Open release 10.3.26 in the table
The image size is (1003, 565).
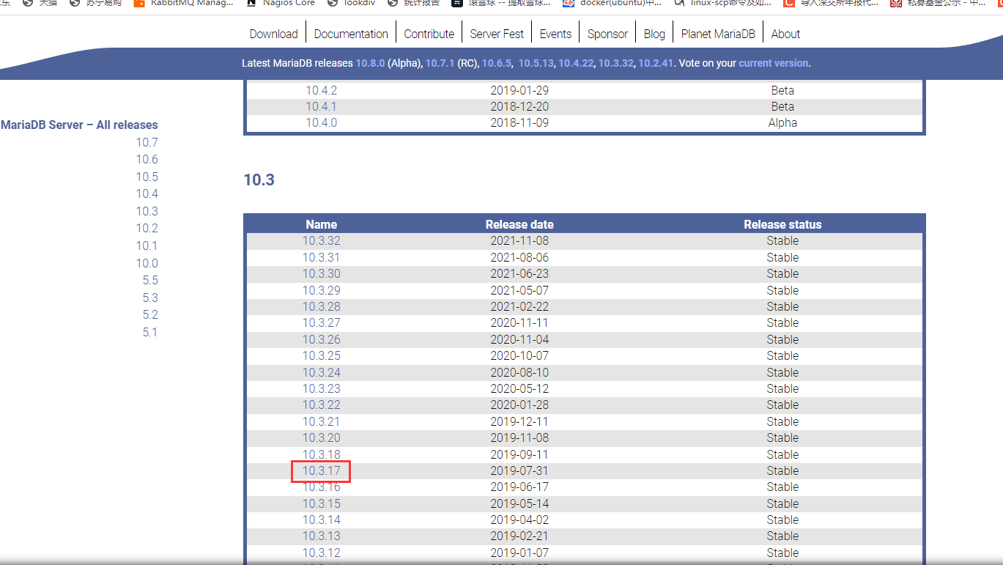322,339
